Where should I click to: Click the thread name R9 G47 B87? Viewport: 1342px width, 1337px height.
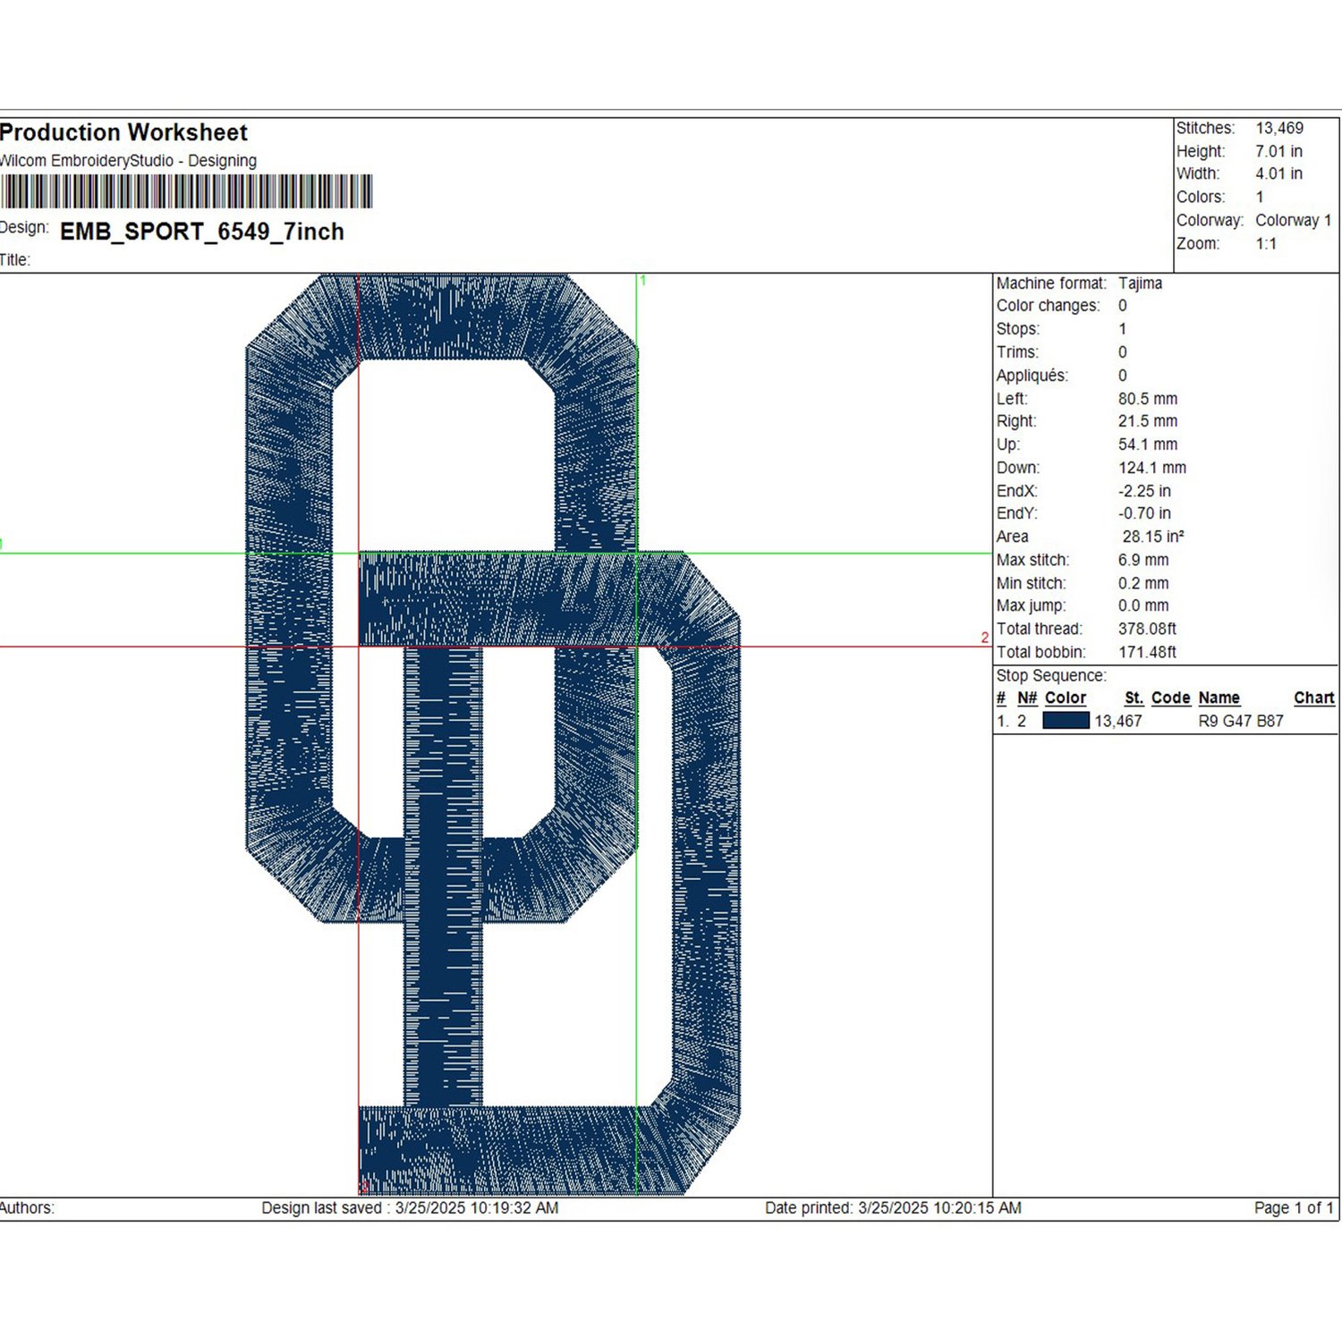click(1241, 721)
